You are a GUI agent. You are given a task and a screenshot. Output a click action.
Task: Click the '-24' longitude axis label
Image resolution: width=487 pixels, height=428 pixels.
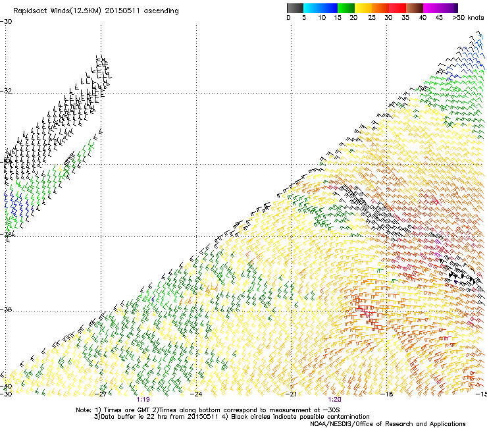(x=195, y=394)
